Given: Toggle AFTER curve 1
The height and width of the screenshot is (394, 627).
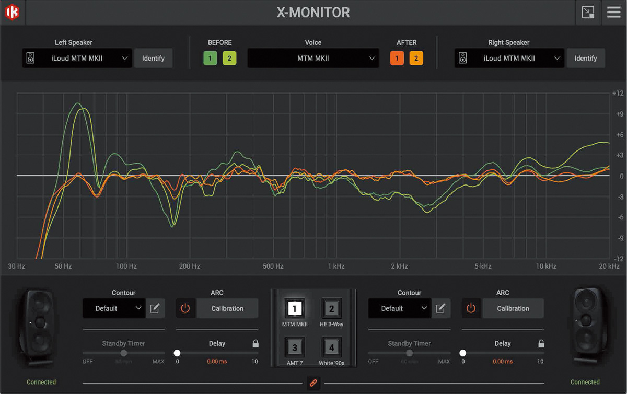Looking at the screenshot, I should [x=397, y=58].
